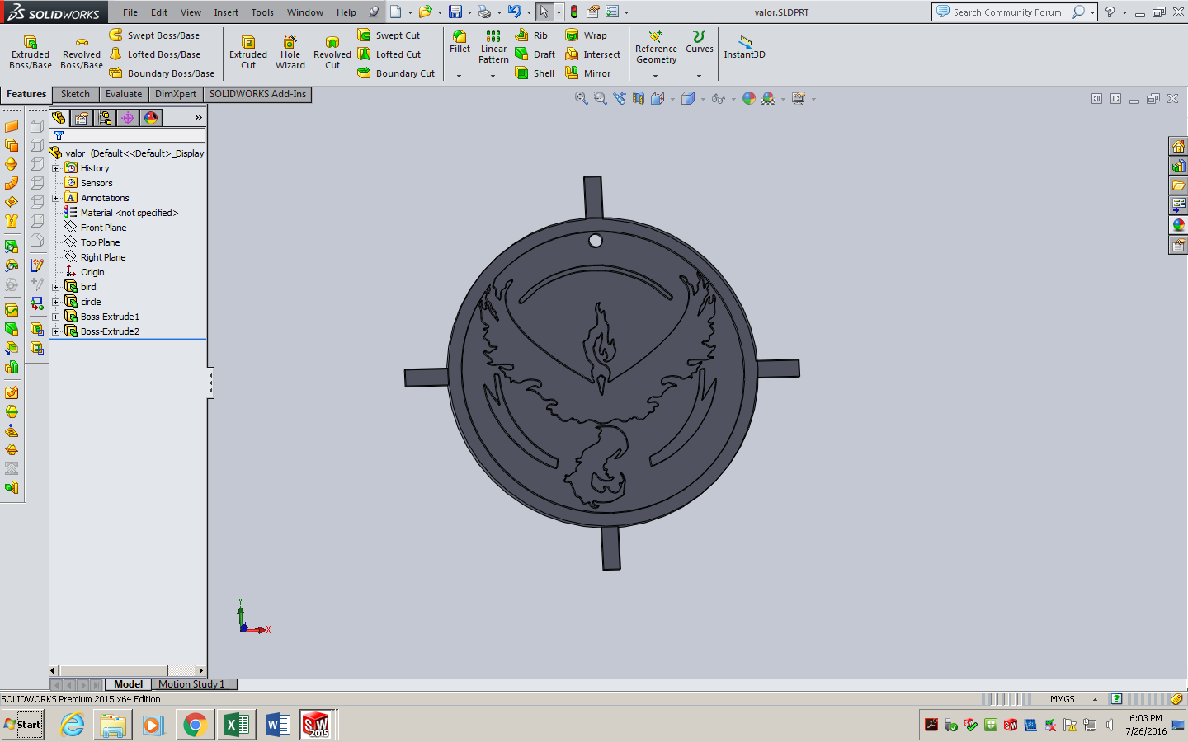Open Motion Study 1

click(x=194, y=684)
